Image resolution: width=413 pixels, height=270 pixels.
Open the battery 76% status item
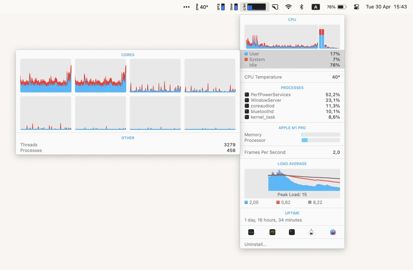click(336, 7)
